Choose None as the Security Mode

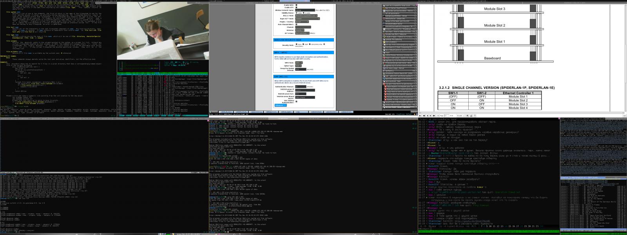[x=296, y=45]
